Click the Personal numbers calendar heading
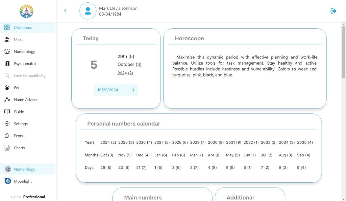The width and height of the screenshot is (346, 201). (x=124, y=124)
